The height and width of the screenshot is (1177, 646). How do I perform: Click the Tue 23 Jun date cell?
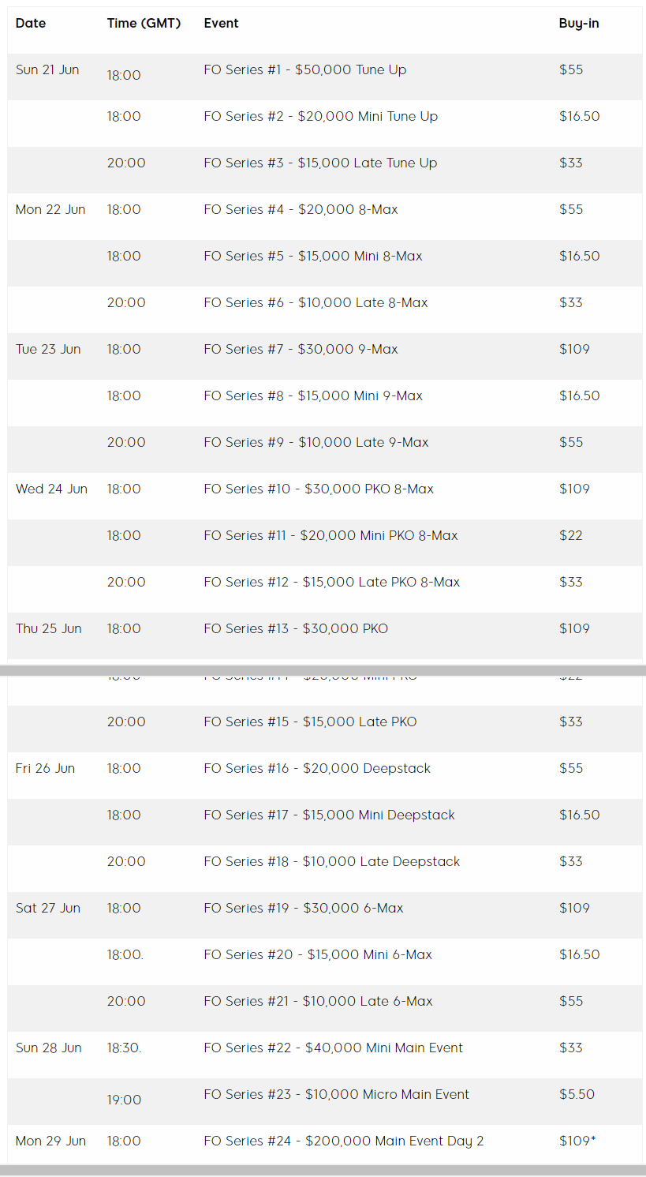pyautogui.click(x=48, y=350)
